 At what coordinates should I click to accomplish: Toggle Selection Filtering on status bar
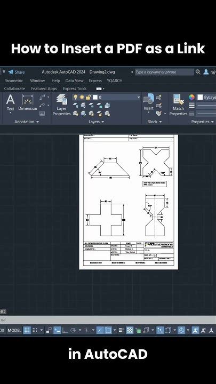coord(168,330)
